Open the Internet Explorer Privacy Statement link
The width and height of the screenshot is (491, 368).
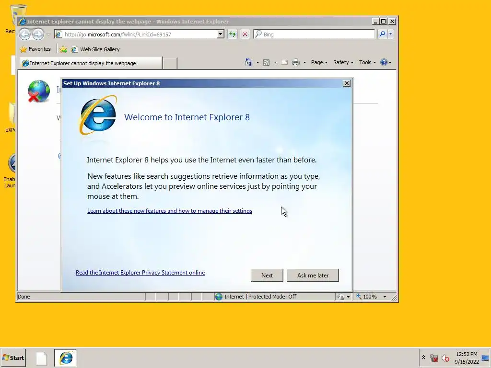(x=140, y=273)
